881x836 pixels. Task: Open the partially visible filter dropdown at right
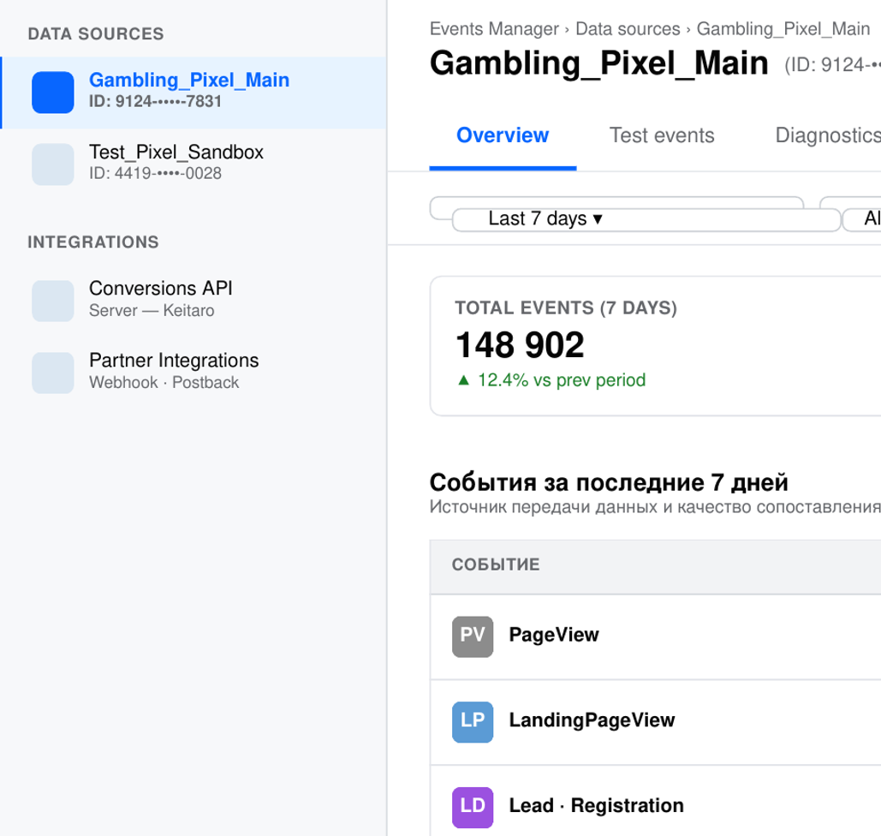[x=862, y=219]
